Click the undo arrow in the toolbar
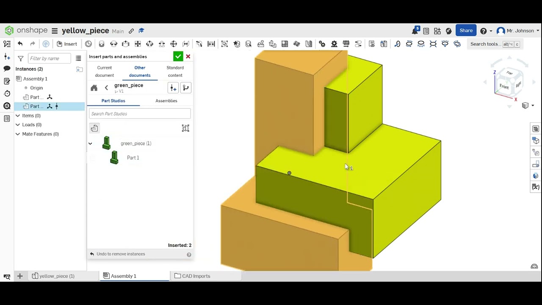 [20, 44]
